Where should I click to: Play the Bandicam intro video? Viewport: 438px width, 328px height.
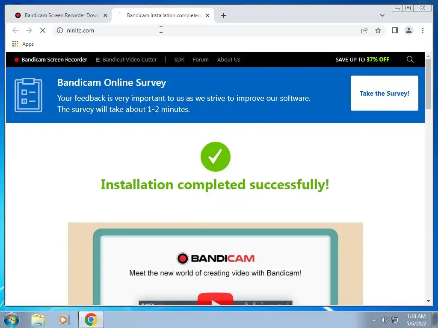coord(216,299)
